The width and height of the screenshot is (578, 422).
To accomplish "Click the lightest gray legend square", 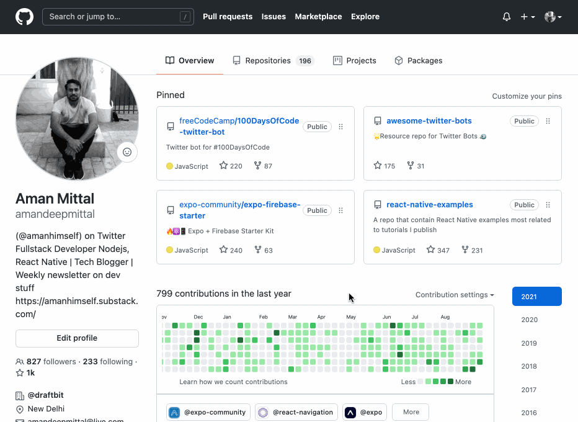I will tap(420, 382).
